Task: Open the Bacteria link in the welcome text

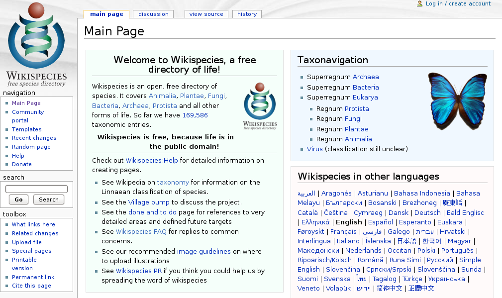Action: (105, 105)
